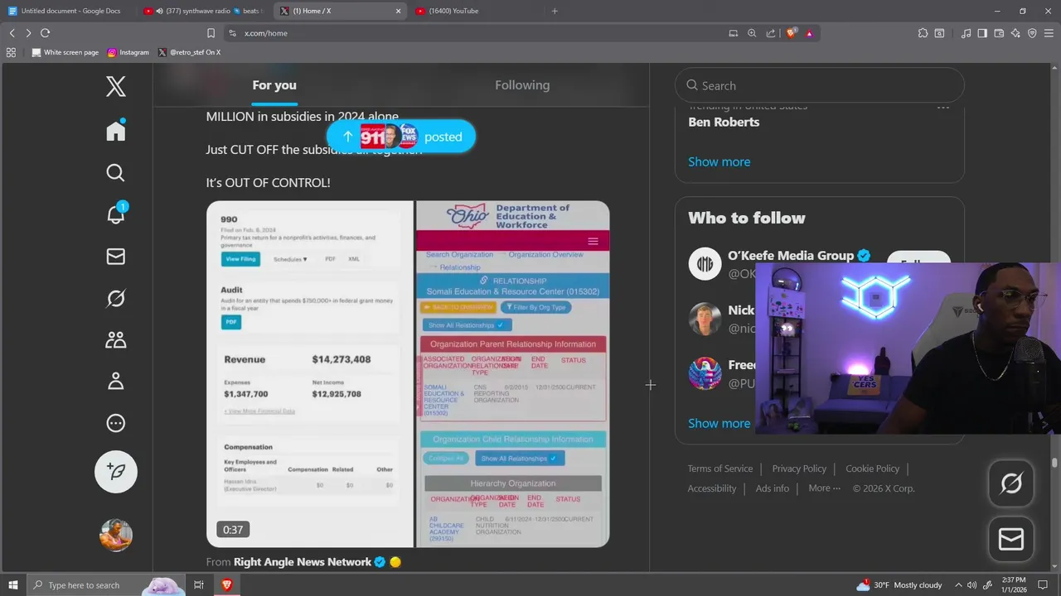Screen dimensions: 1061x596
Task: Switch to the Following tab
Action: pos(522,85)
